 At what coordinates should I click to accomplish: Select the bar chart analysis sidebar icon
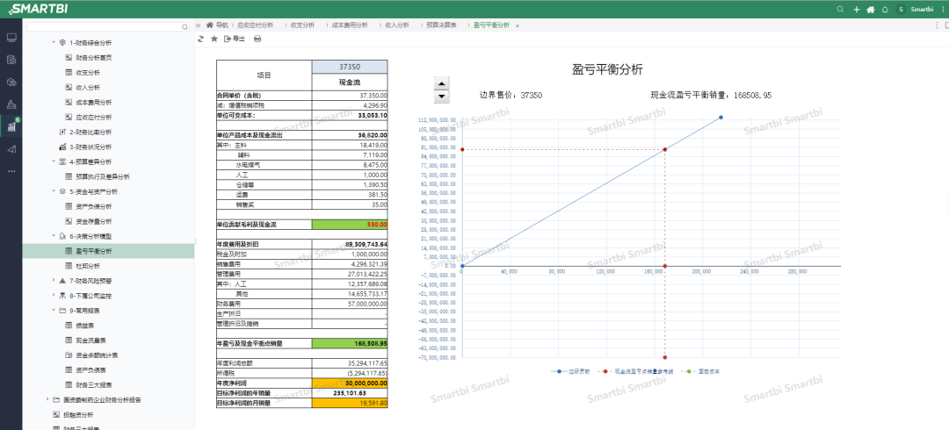[11, 126]
